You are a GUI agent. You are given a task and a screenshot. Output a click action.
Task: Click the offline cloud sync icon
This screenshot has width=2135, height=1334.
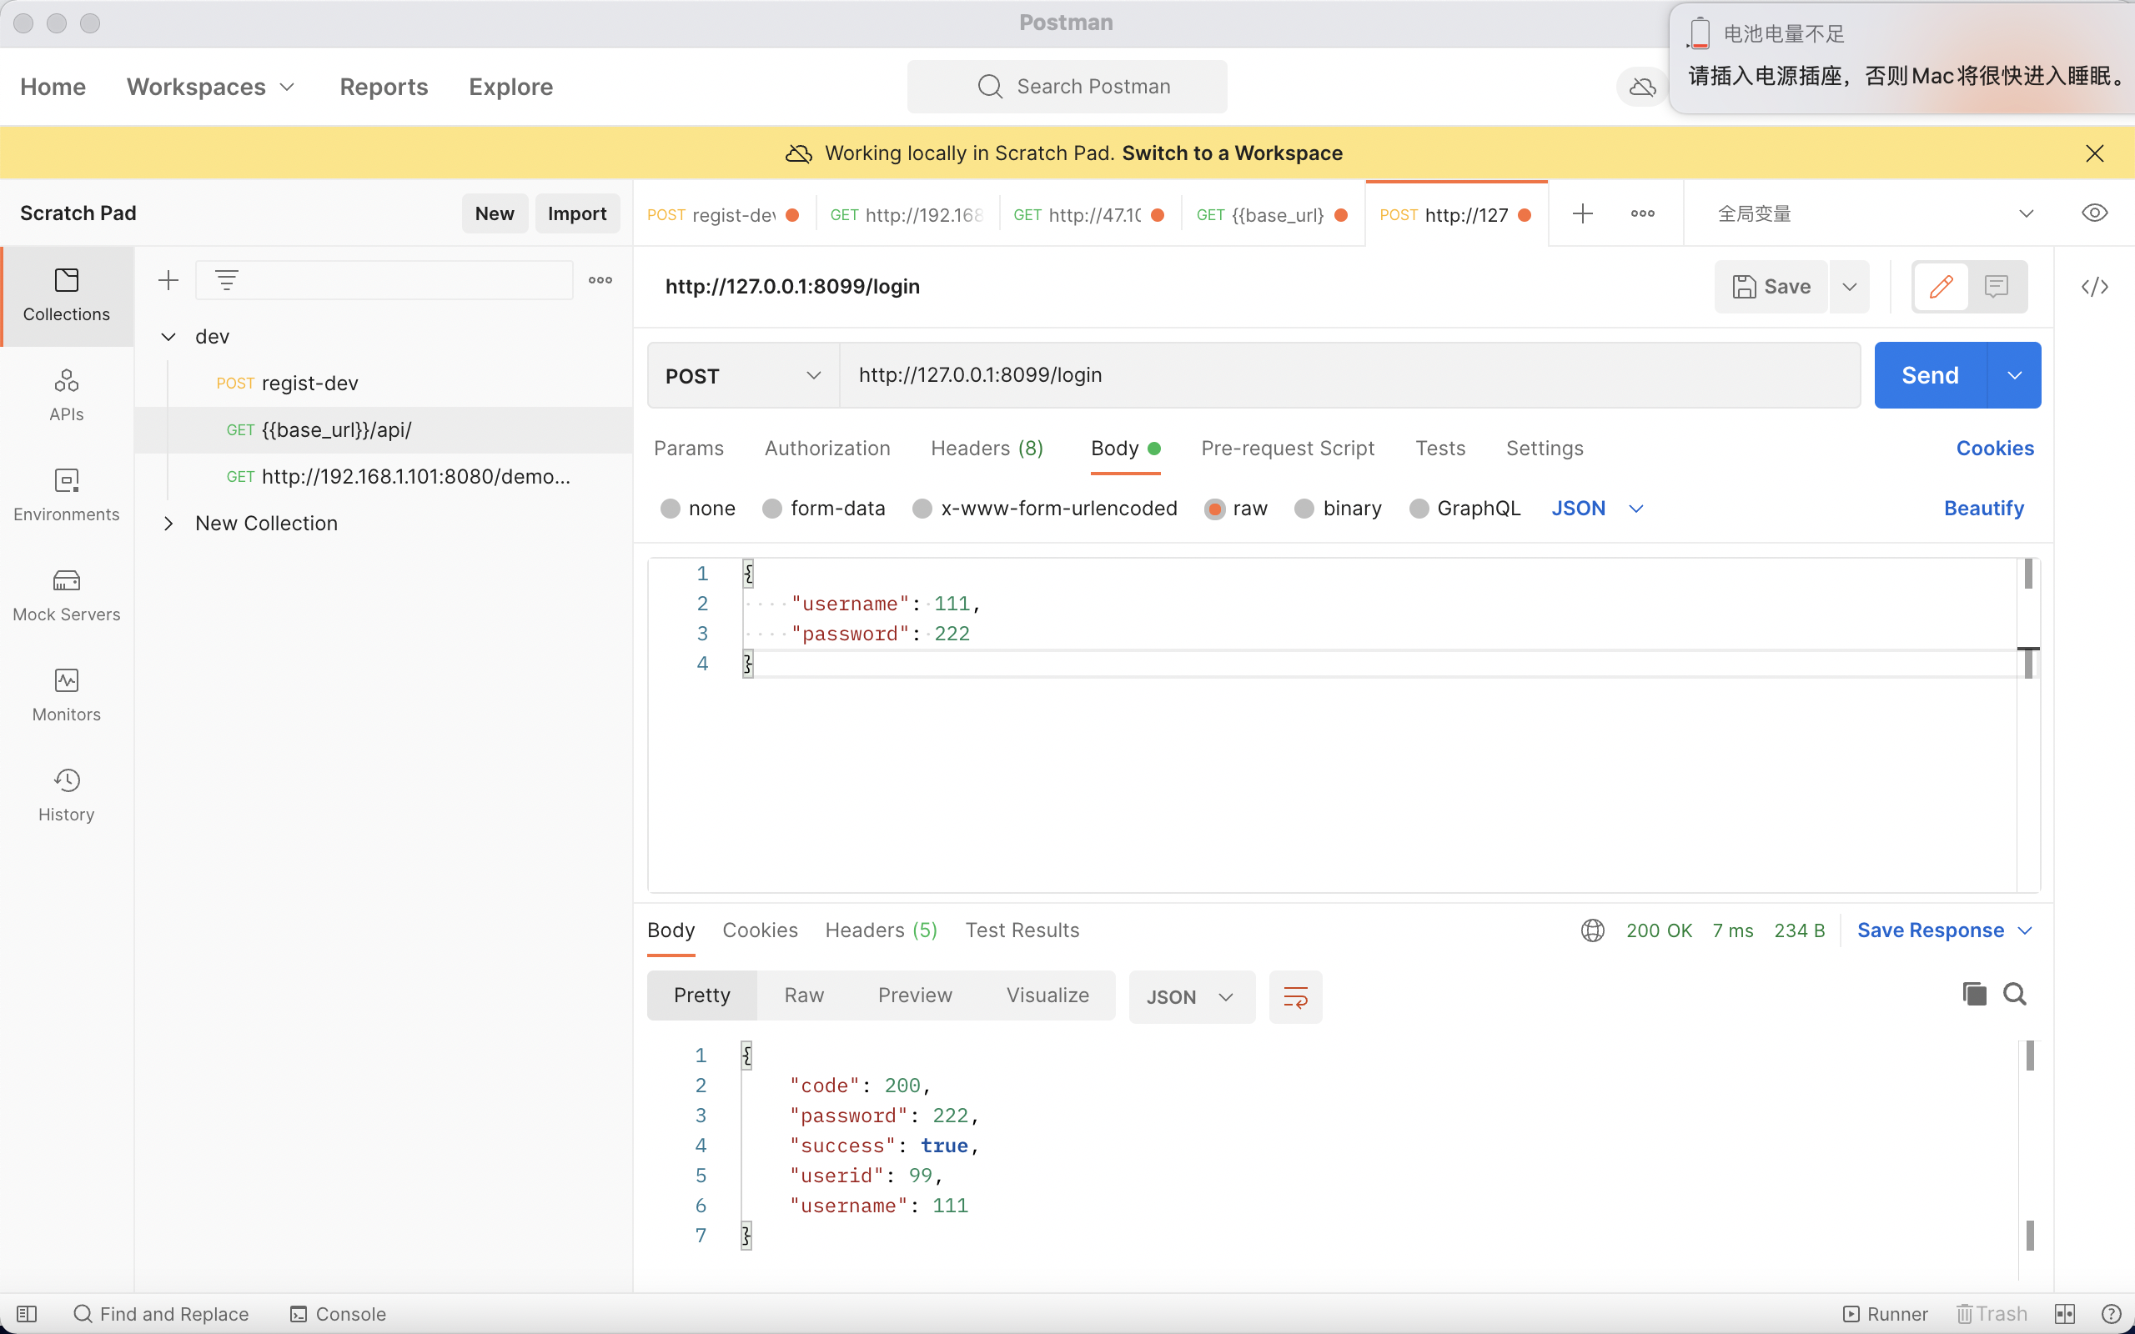point(1642,87)
